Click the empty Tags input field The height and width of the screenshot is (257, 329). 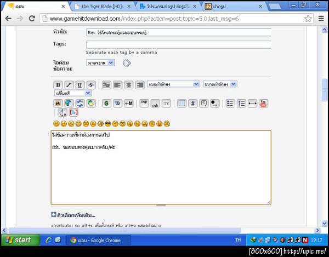[179, 44]
